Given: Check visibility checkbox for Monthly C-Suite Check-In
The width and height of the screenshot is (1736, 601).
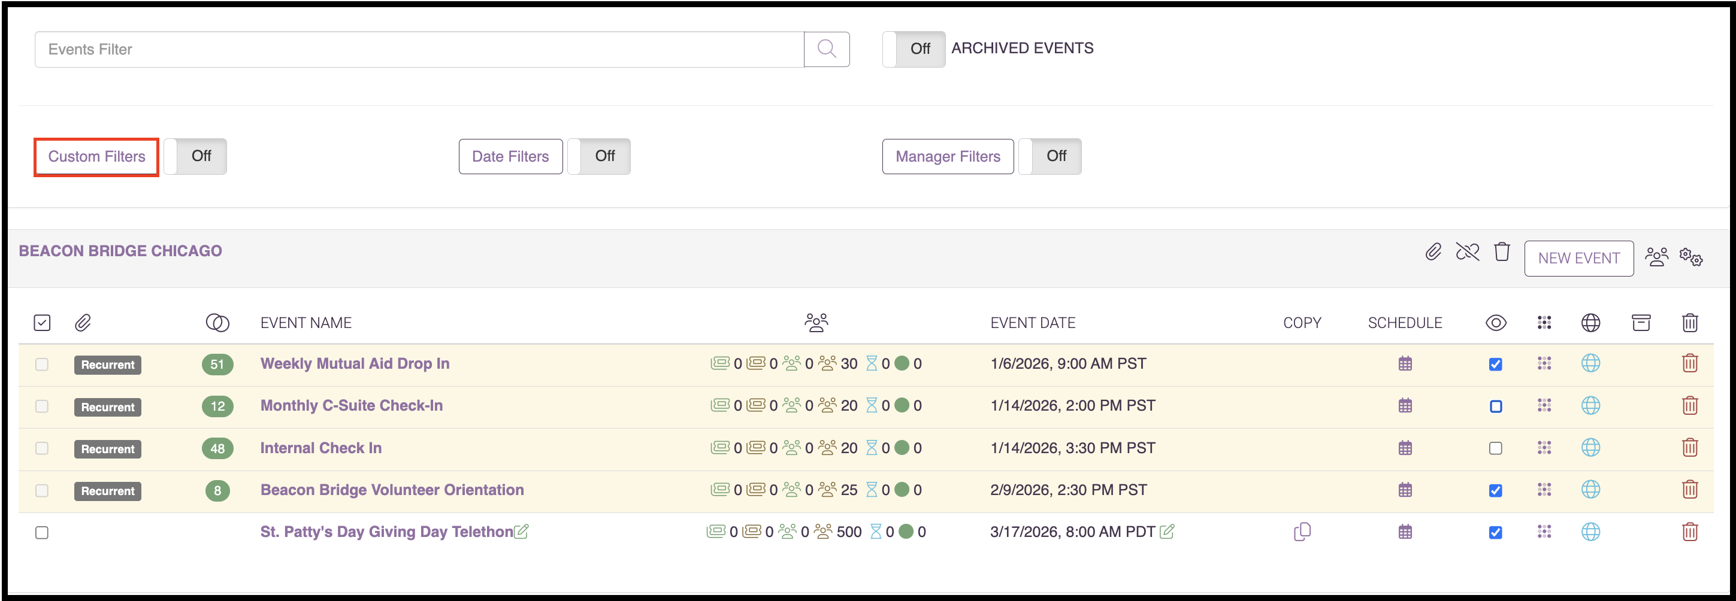Looking at the screenshot, I should [1495, 406].
